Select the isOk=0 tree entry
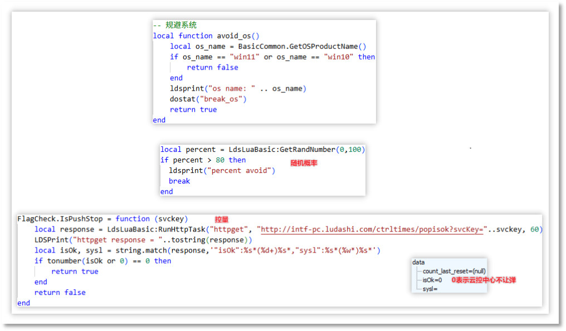This screenshot has width=566, height=331. 432,280
